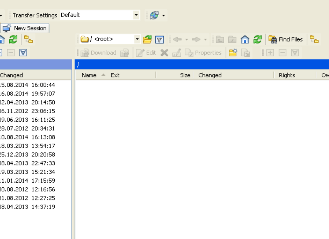Screen dimensions: 329x239
Task: Open the remote path dropdown showing root
Action: click(x=137, y=39)
